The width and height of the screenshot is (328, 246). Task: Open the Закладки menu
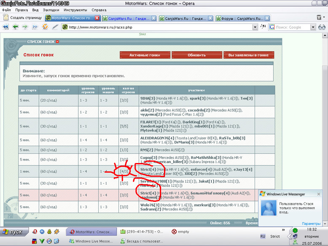pos(51,10)
